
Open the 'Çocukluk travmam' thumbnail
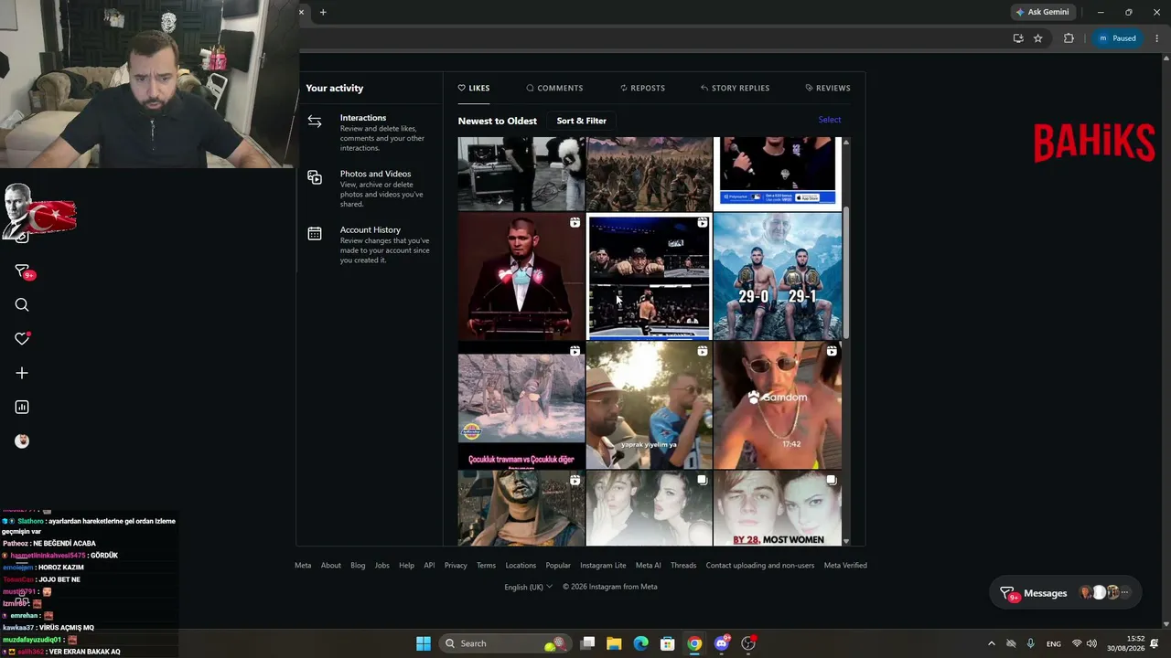(x=521, y=406)
